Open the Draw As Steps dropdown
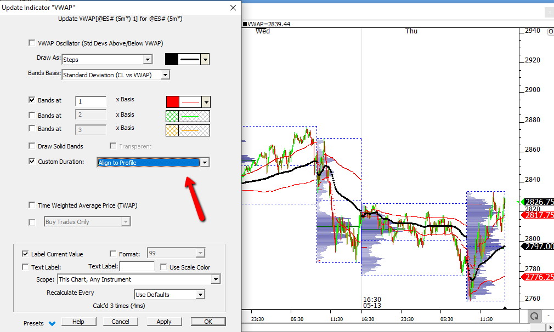 pyautogui.click(x=147, y=59)
